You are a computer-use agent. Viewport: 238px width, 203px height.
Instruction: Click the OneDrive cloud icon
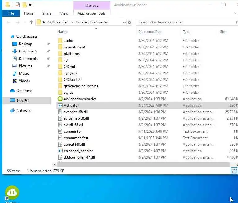pos(12,91)
